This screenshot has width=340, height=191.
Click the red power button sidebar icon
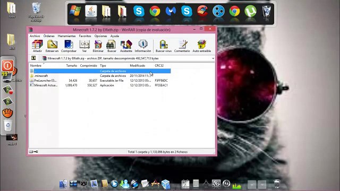coord(8,65)
